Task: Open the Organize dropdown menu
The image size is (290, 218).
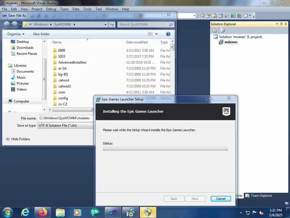Action: point(16,34)
